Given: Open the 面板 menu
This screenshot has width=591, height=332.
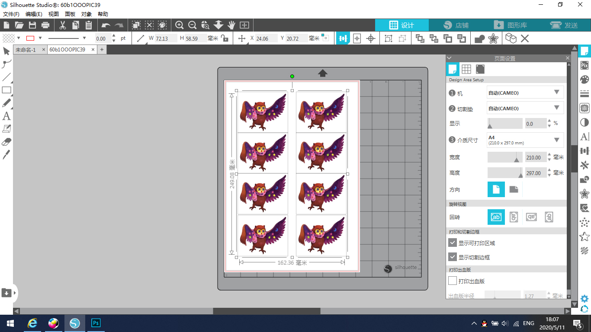Looking at the screenshot, I should pos(70,14).
